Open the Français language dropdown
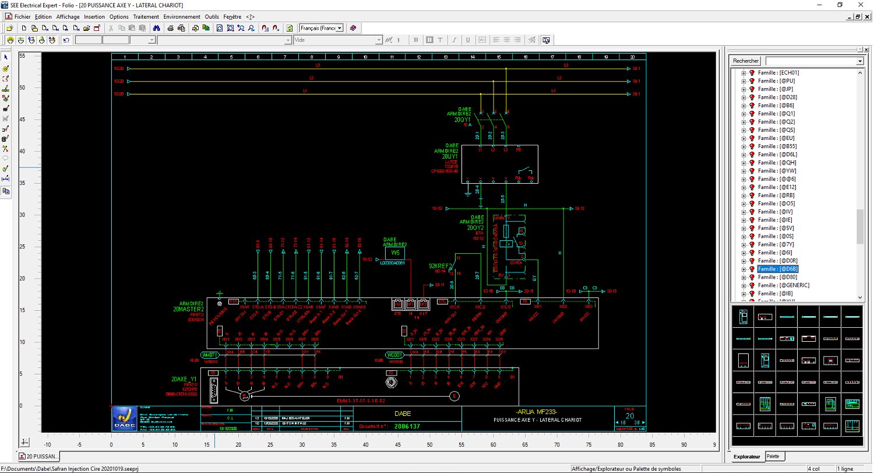Image resolution: width=874 pixels, height=473 pixels. pyautogui.click(x=340, y=28)
